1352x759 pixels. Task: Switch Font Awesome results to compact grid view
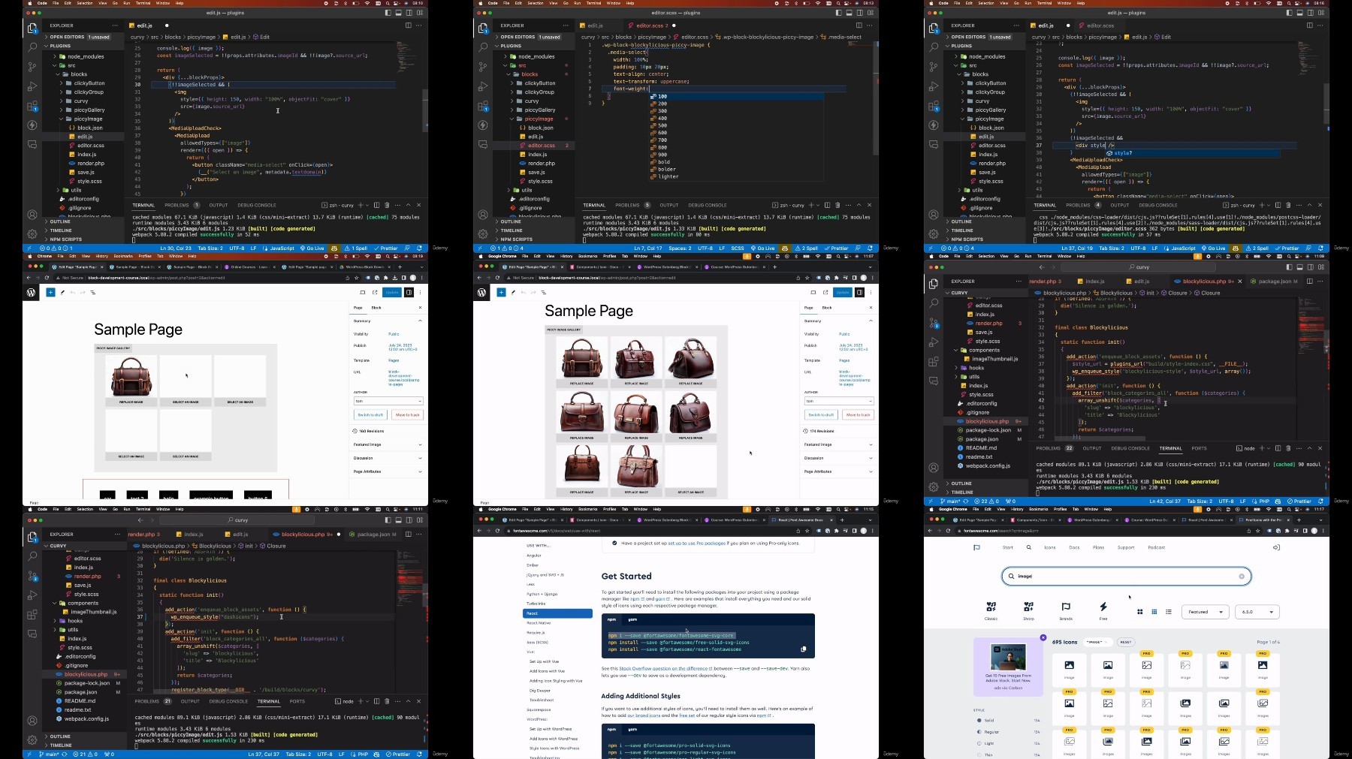pyautogui.click(x=1154, y=612)
